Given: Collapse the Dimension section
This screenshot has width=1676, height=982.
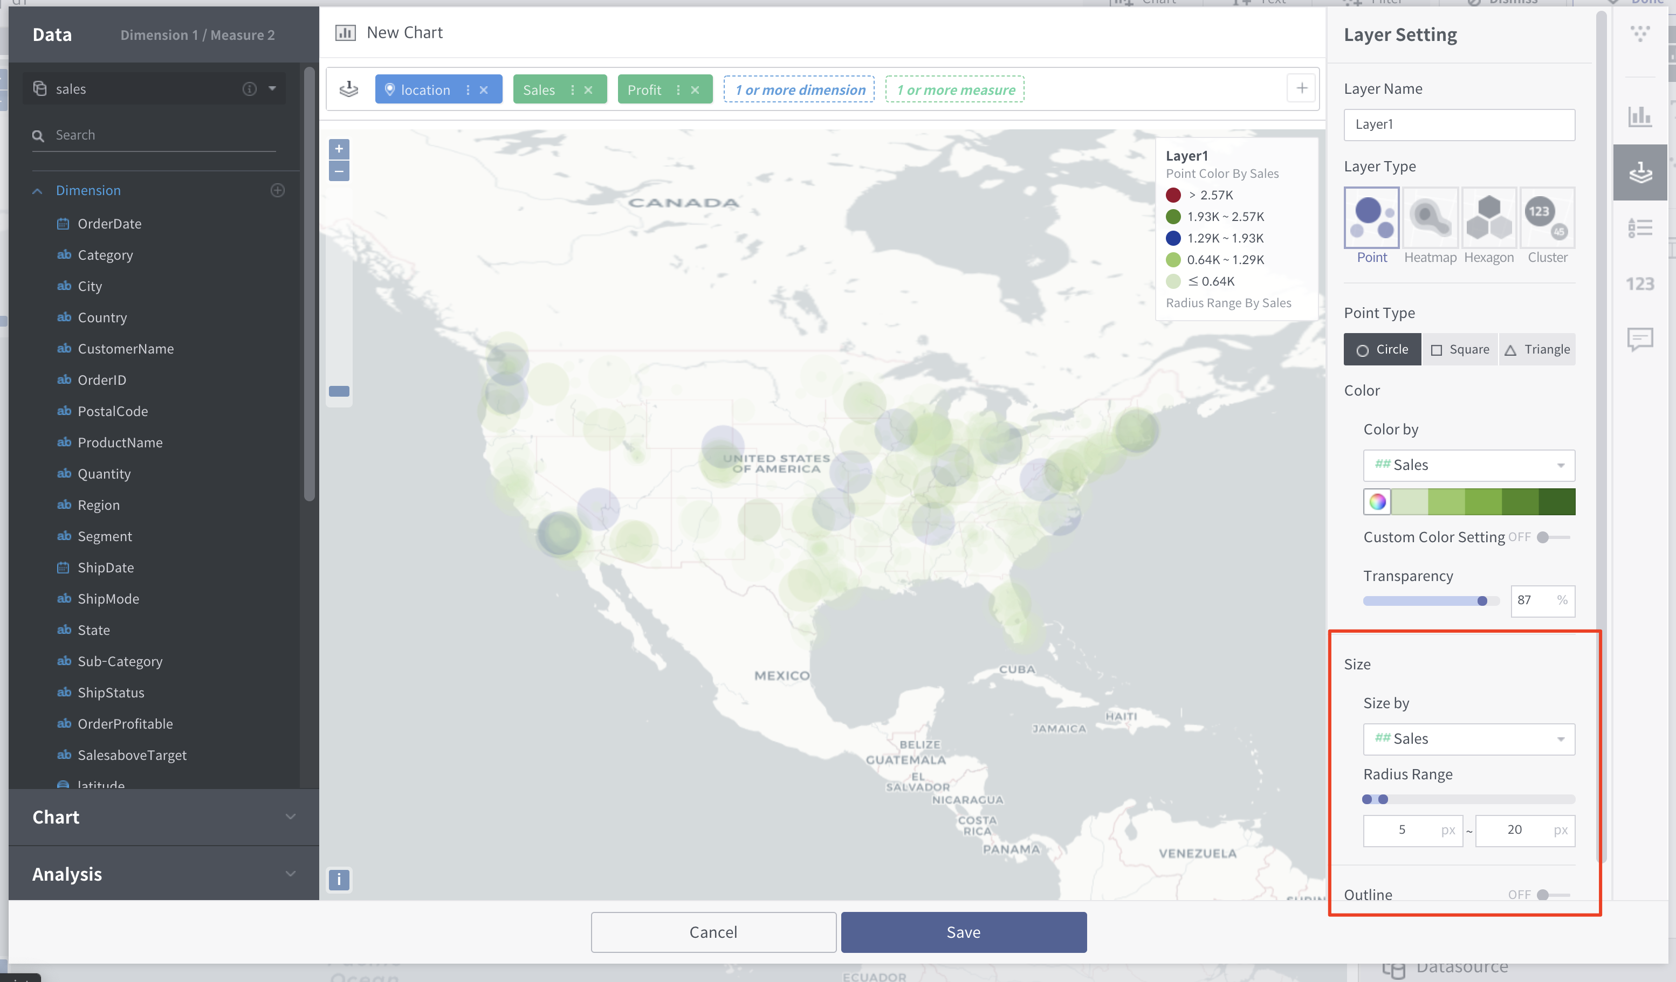Looking at the screenshot, I should pos(37,190).
